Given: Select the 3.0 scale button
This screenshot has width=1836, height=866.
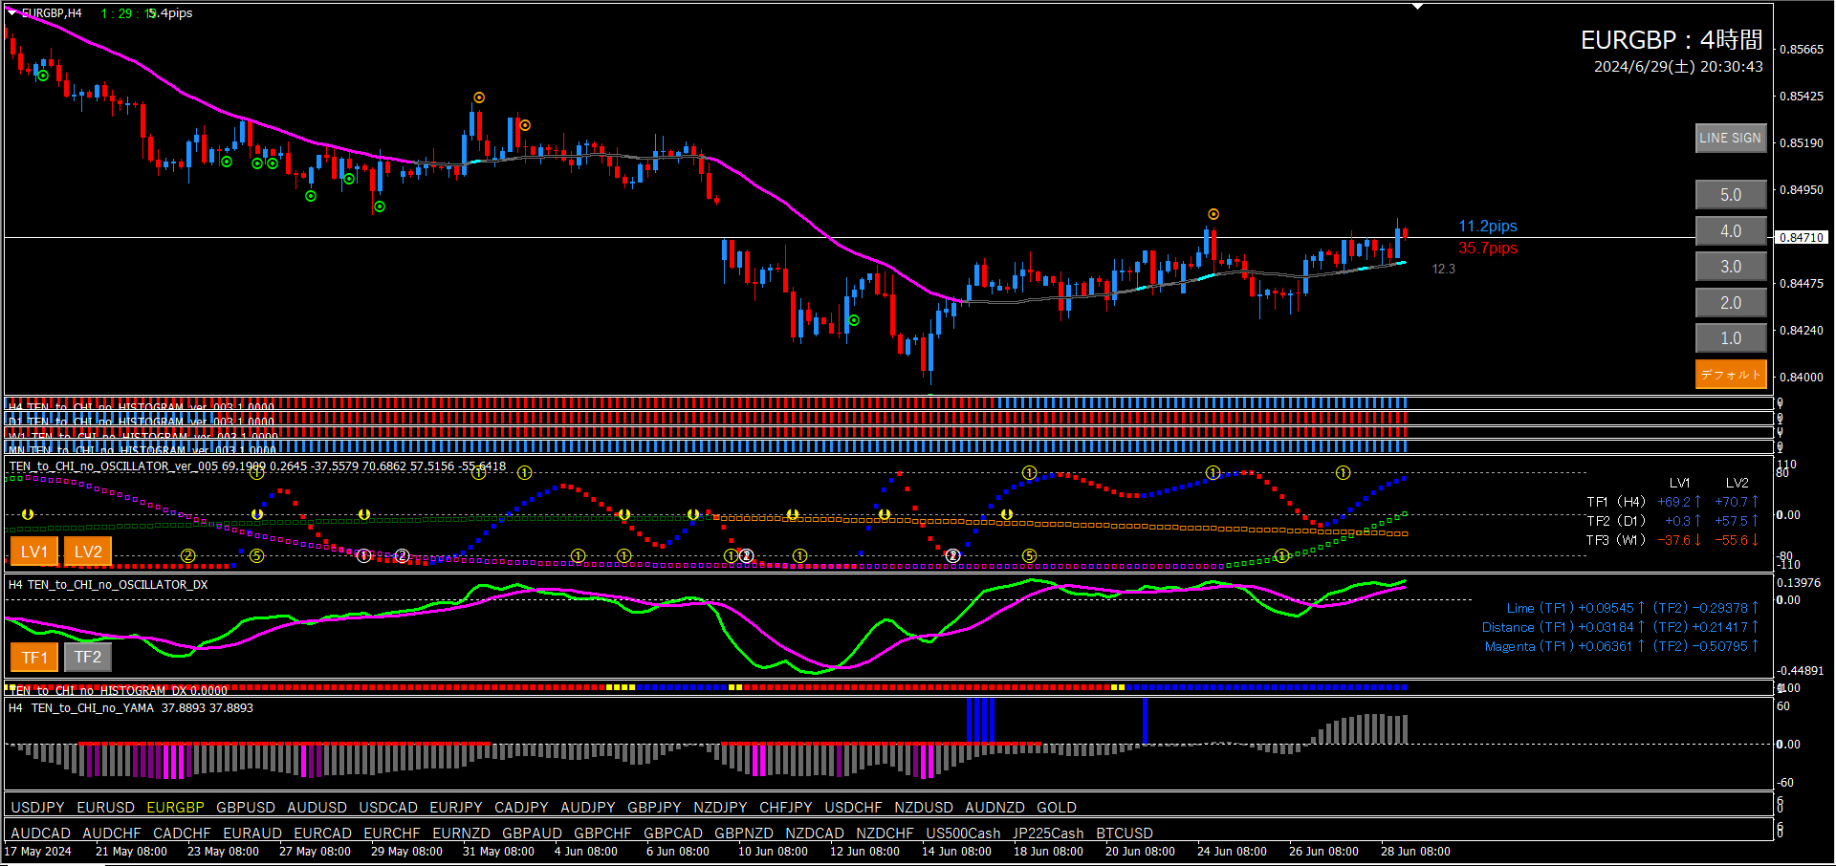Looking at the screenshot, I should point(1731,267).
